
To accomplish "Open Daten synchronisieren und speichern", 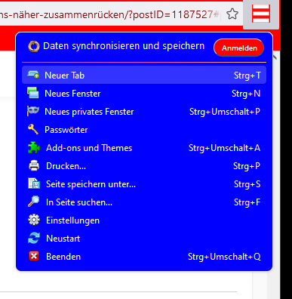I will pyautogui.click(x=124, y=46).
